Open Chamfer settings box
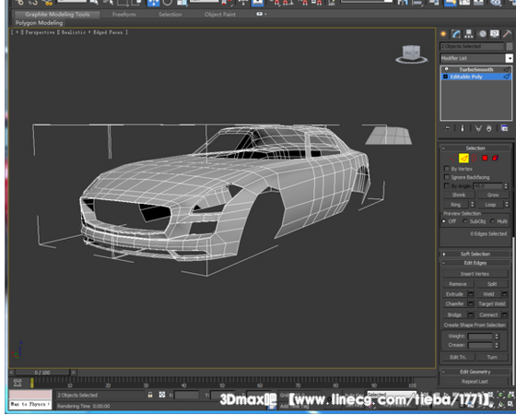 tap(471, 303)
